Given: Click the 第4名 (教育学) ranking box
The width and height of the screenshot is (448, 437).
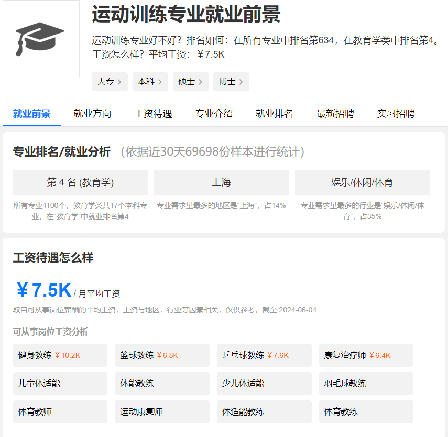Looking at the screenshot, I should [x=80, y=182].
